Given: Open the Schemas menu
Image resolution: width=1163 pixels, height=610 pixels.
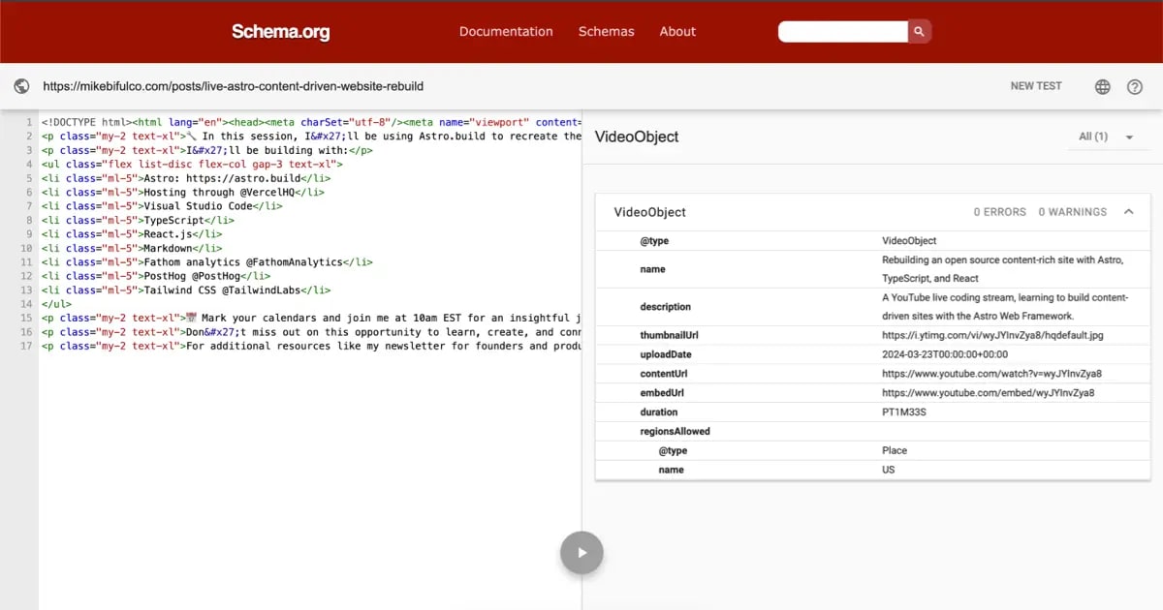Looking at the screenshot, I should 607,31.
